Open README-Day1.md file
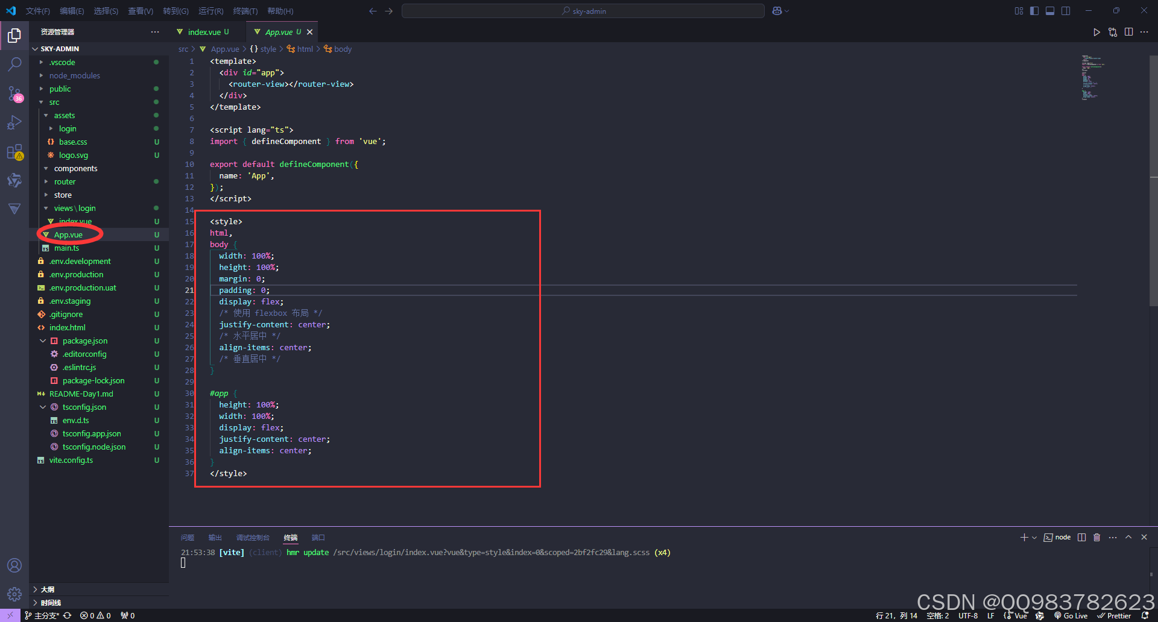Screen dimensions: 1158x622 click(x=99, y=394)
